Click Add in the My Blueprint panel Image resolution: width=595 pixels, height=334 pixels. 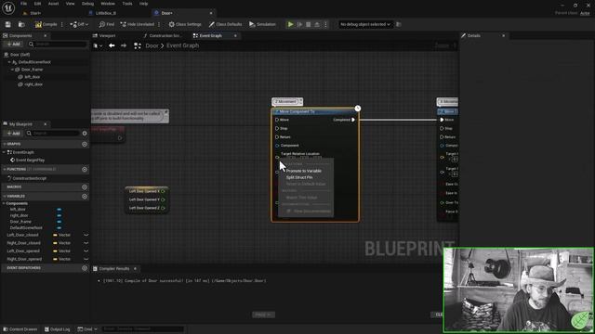[x=14, y=133]
